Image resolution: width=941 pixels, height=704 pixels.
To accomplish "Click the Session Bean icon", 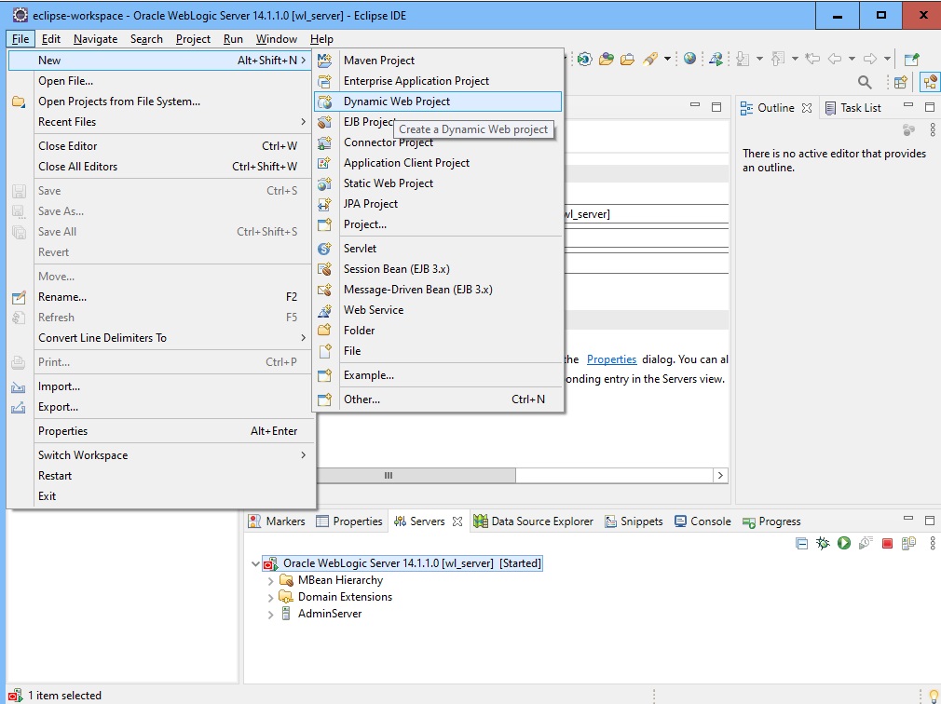I will coord(324,269).
